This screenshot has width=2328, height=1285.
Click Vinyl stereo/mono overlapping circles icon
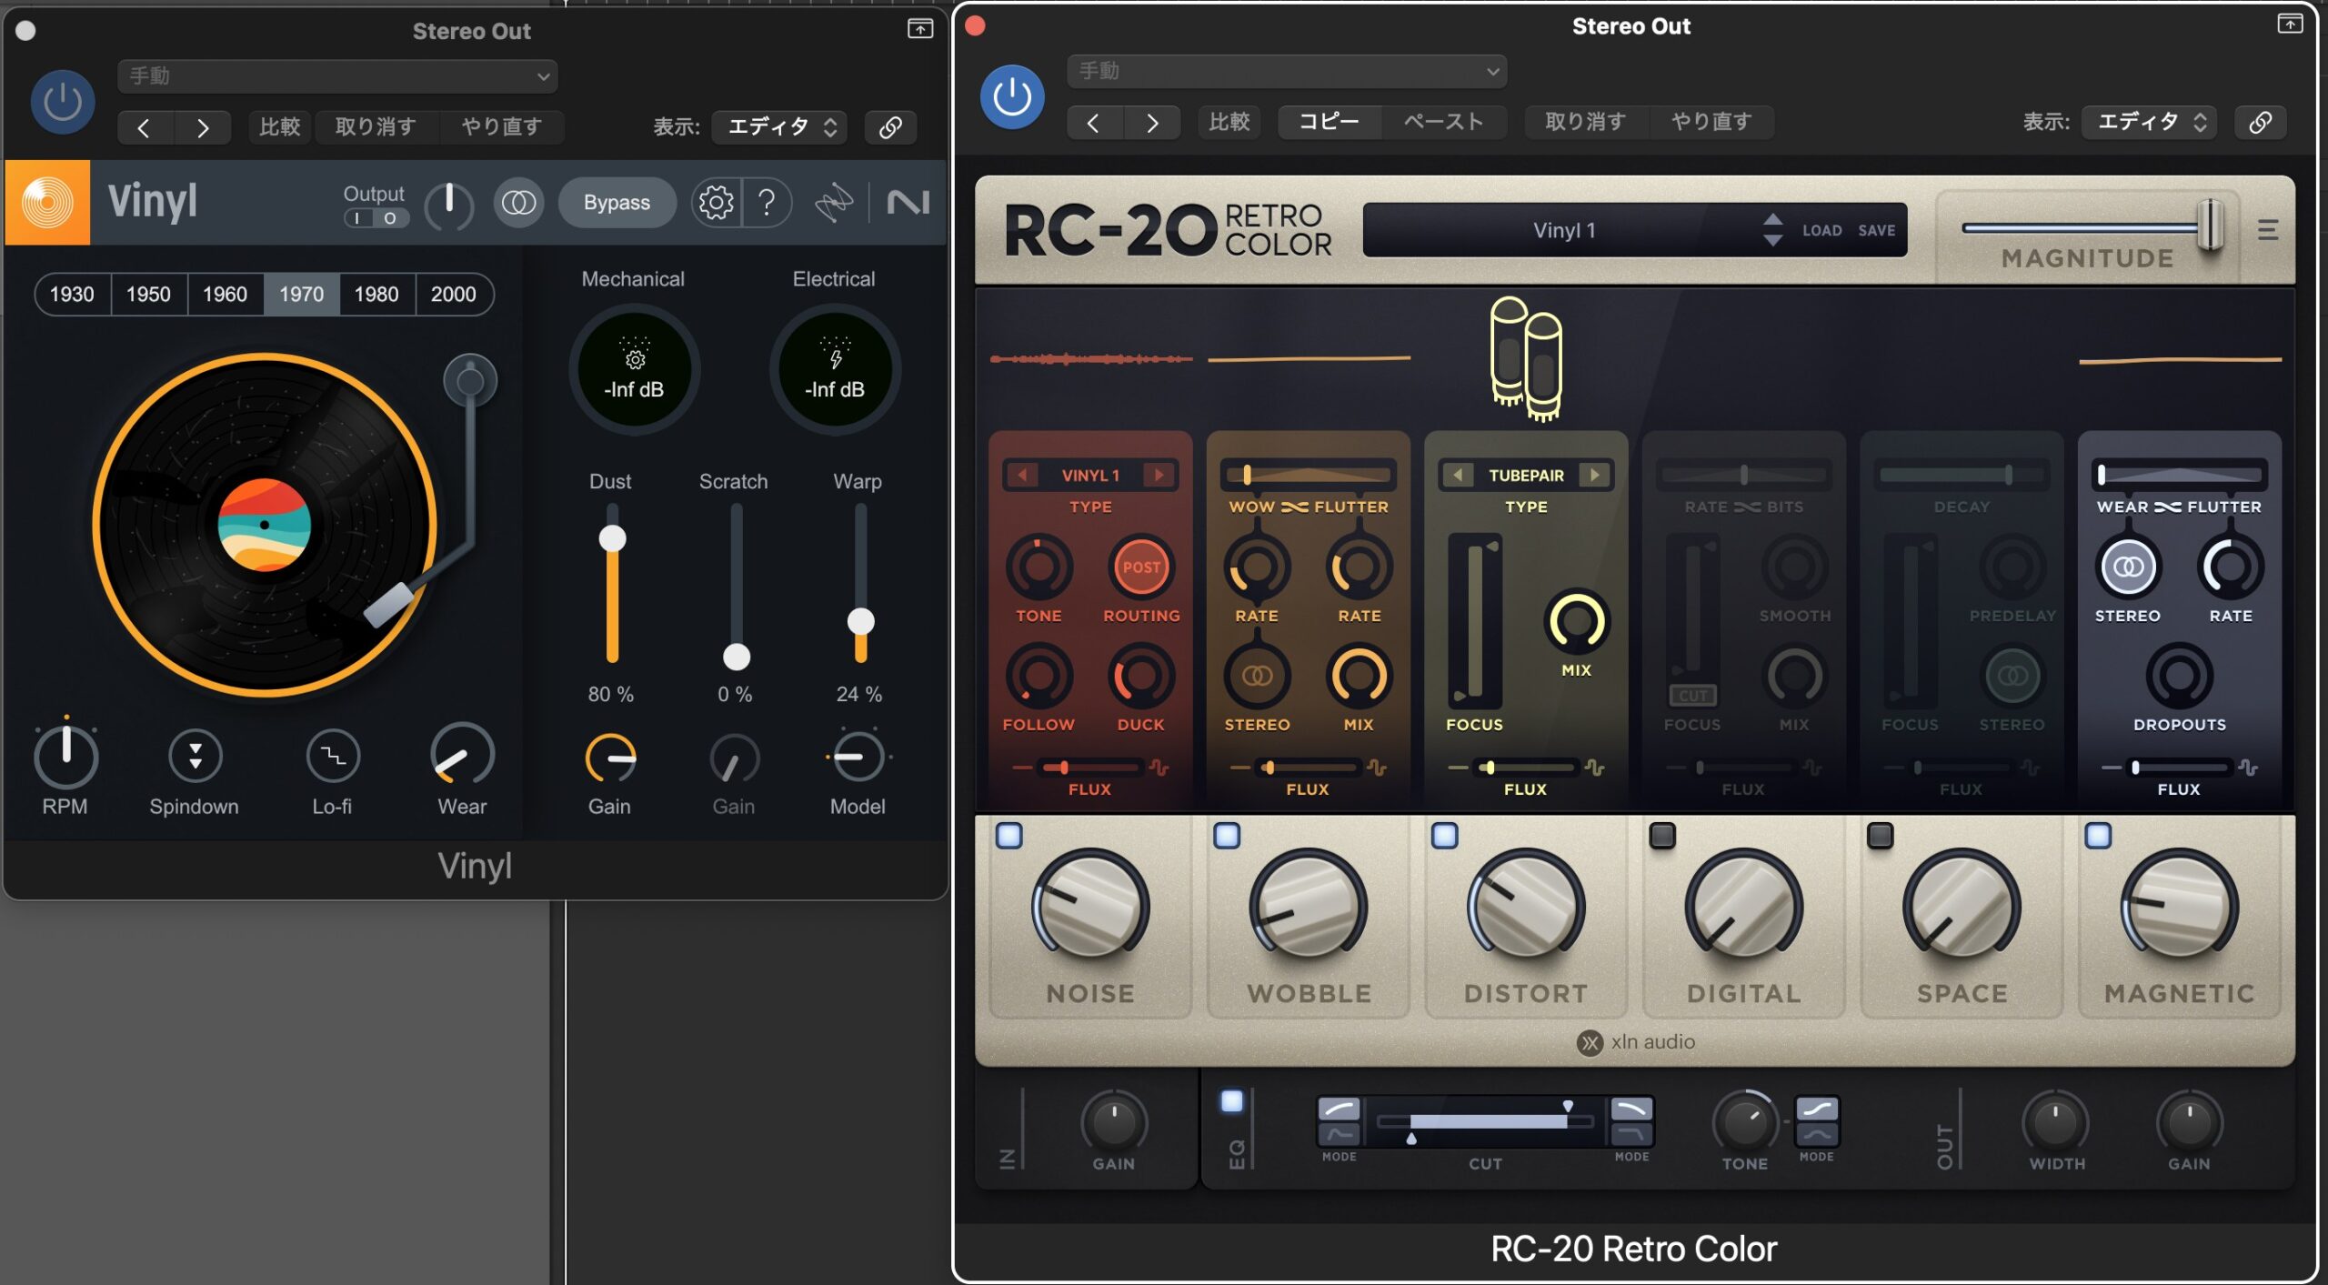(x=519, y=202)
